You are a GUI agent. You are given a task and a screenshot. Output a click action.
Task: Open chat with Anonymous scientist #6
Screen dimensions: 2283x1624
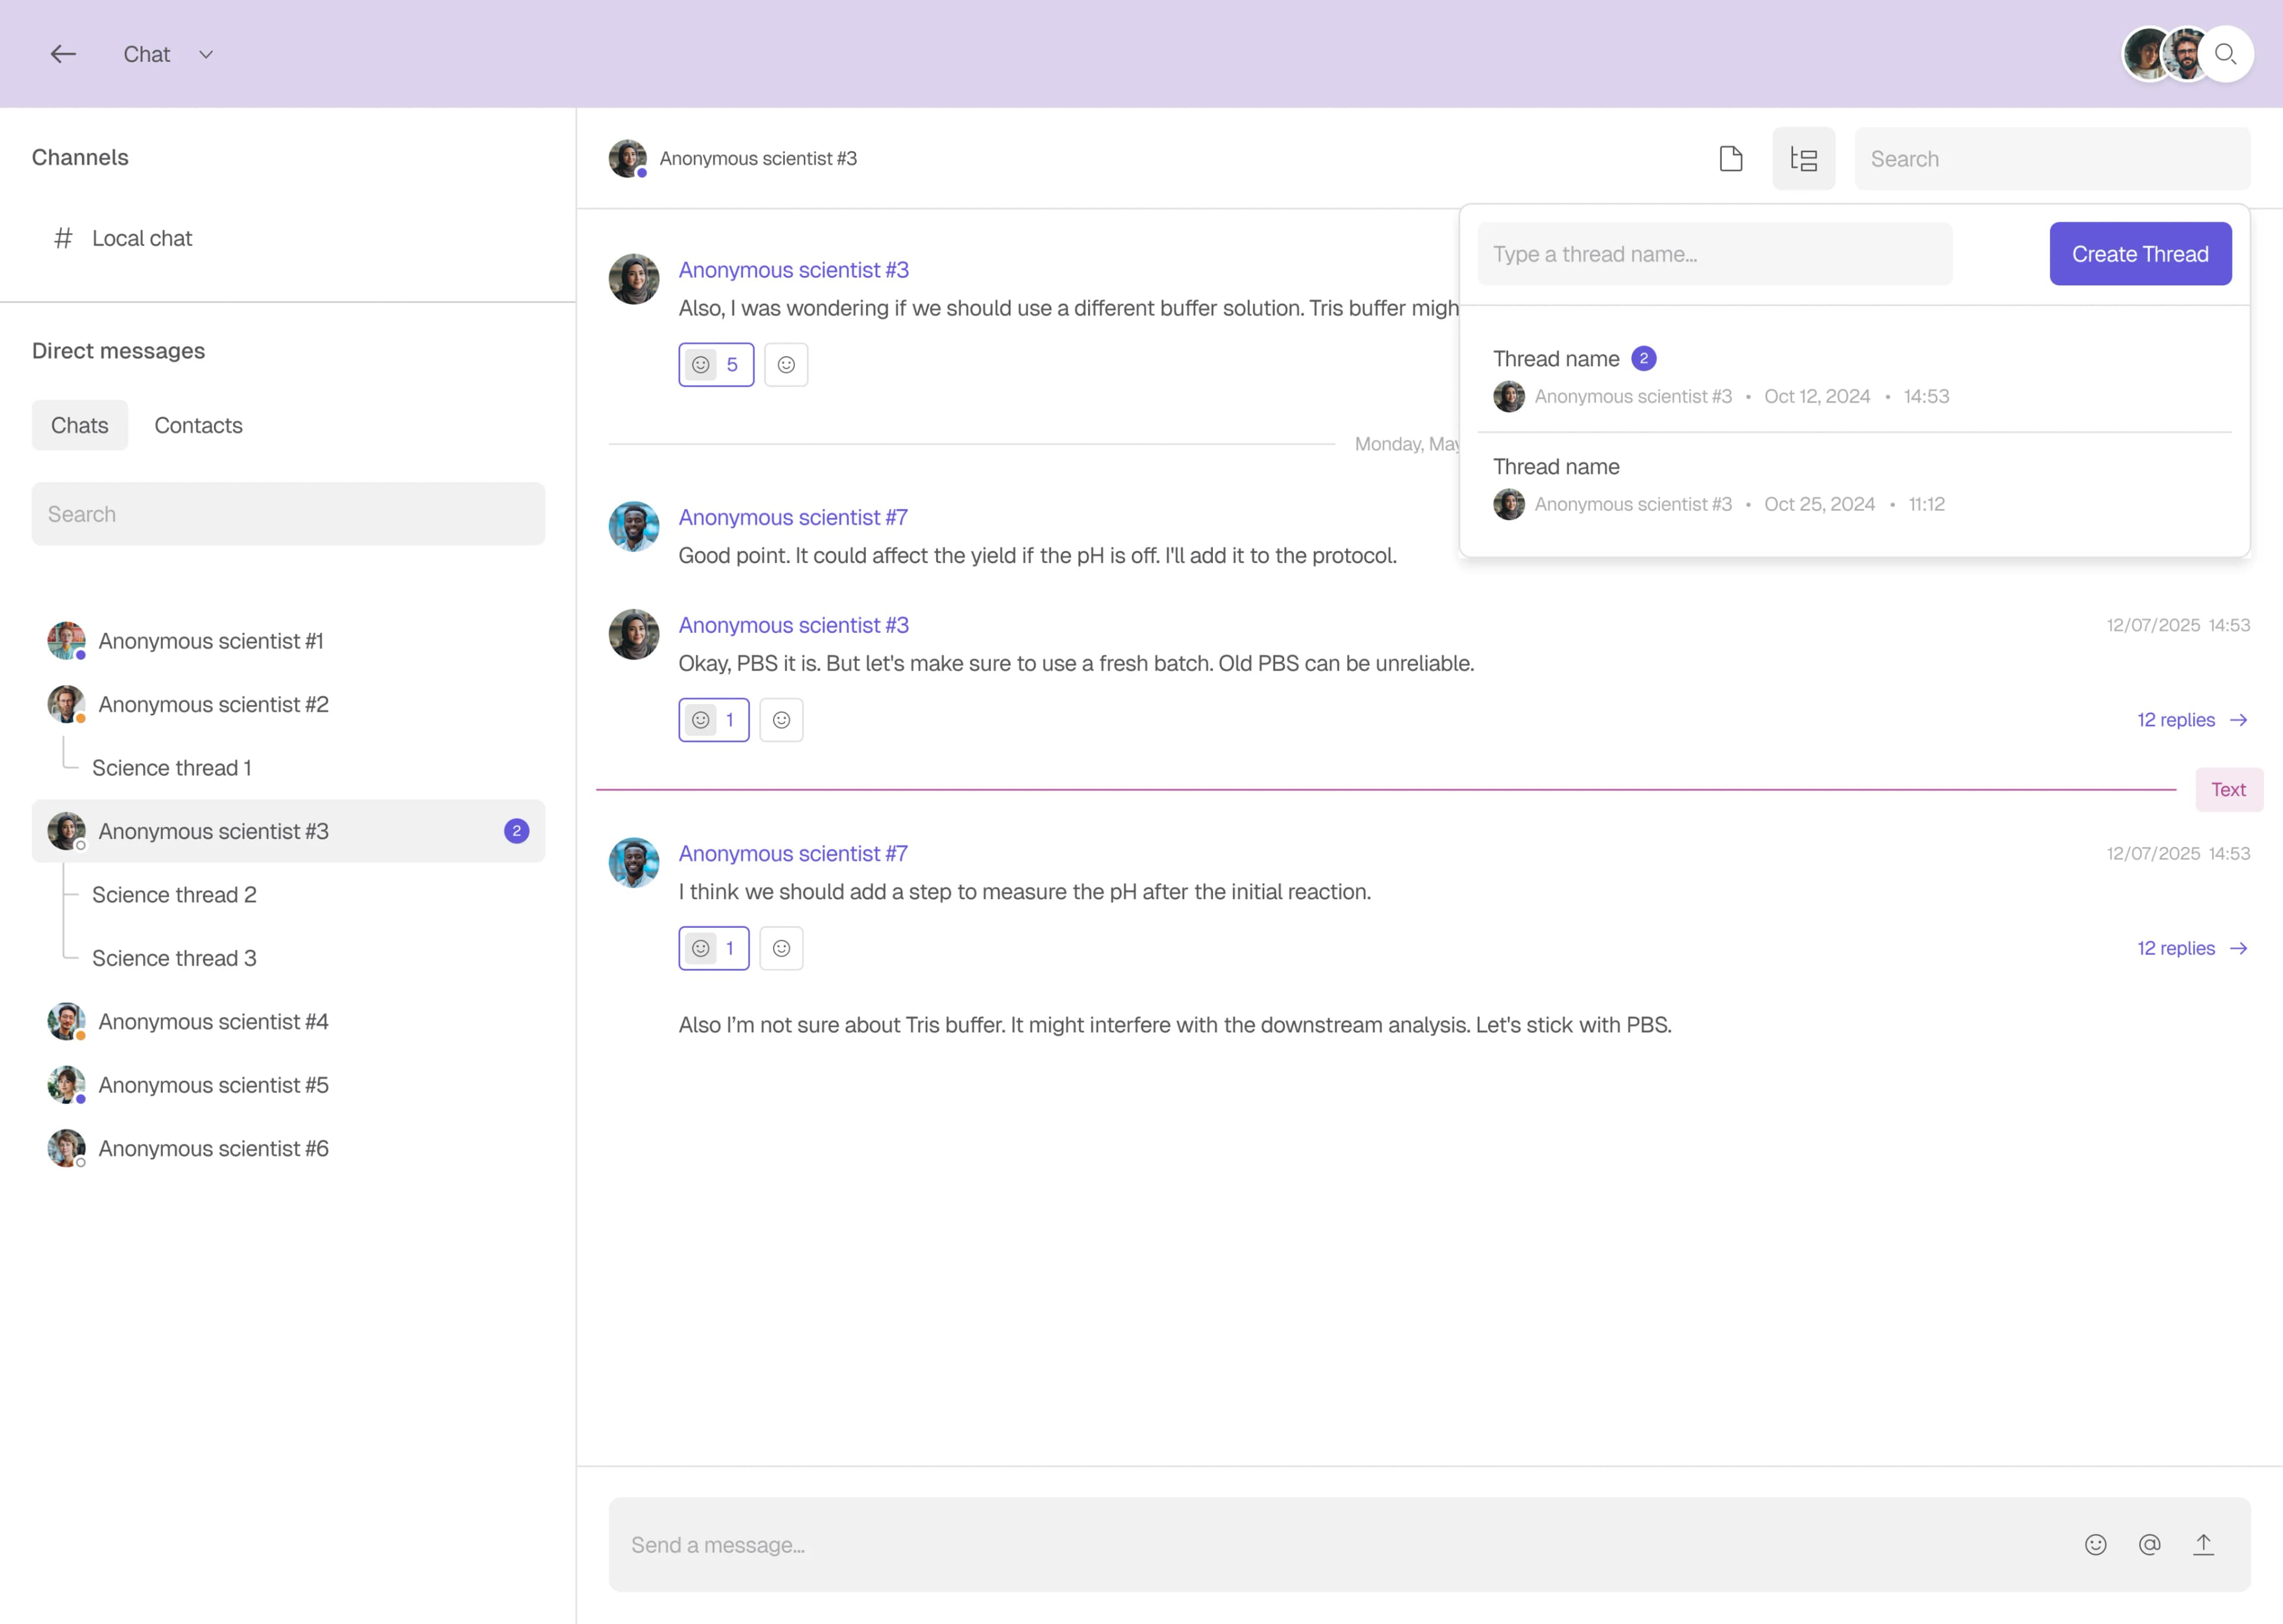point(288,1148)
